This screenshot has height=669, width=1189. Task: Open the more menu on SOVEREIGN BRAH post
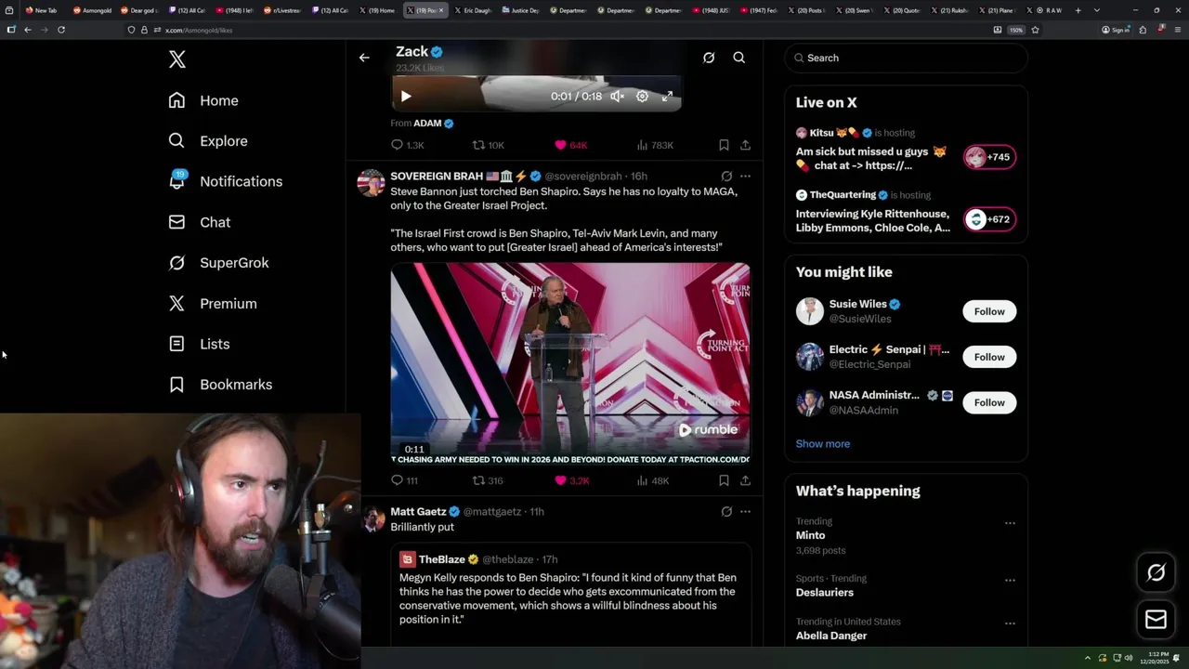(745, 176)
